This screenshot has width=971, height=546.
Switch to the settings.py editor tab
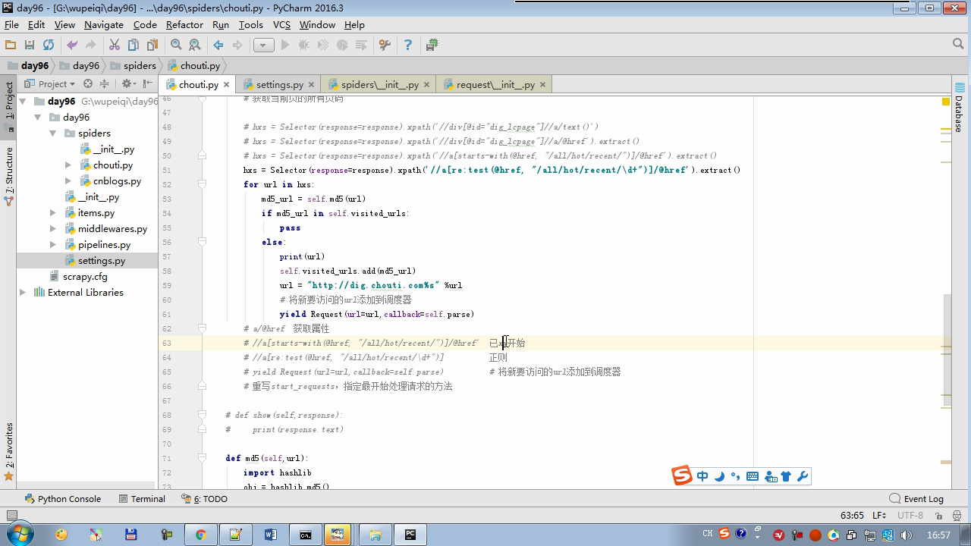click(x=279, y=85)
